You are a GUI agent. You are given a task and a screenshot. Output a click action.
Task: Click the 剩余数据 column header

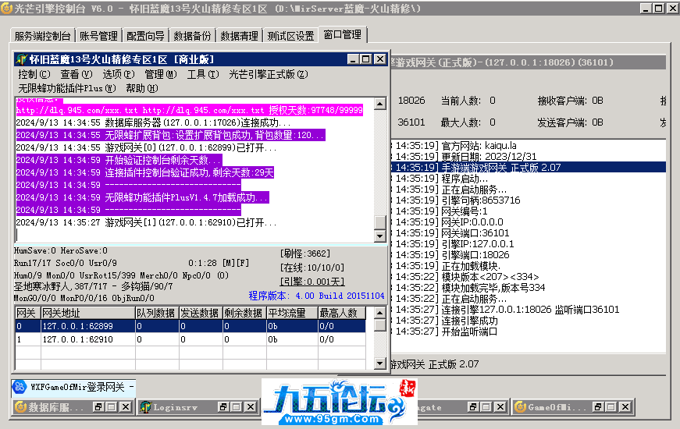(244, 313)
